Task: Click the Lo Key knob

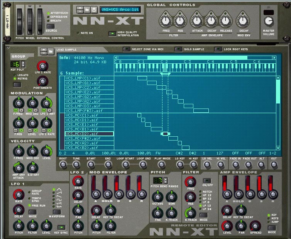Action: coord(180,164)
